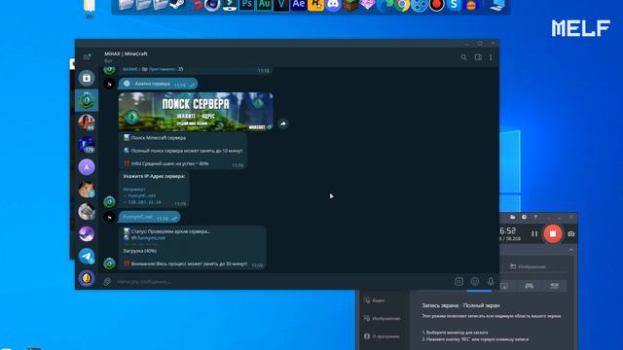Select Bandicam's game recording mode icon
Image resolution: width=623 pixels, height=350 pixels.
click(529, 286)
